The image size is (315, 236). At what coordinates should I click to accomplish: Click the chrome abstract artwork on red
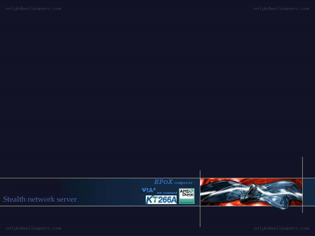tap(251, 192)
